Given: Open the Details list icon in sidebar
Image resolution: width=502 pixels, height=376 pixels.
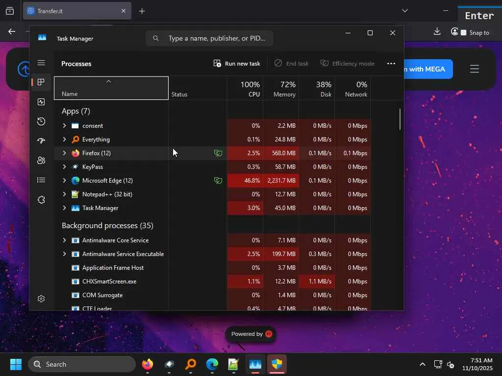Looking at the screenshot, I should [41, 180].
